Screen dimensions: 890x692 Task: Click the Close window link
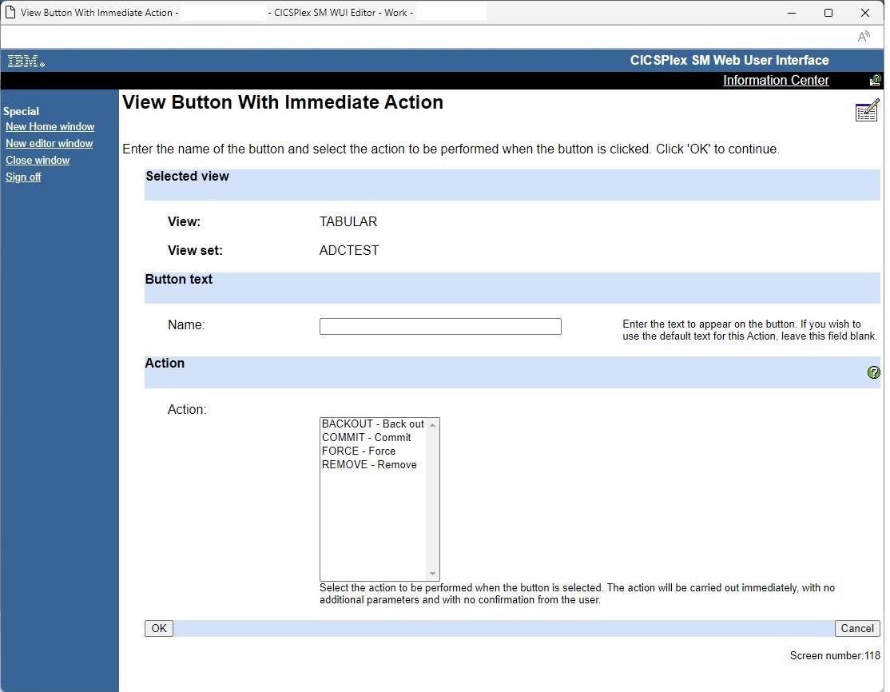tap(38, 160)
